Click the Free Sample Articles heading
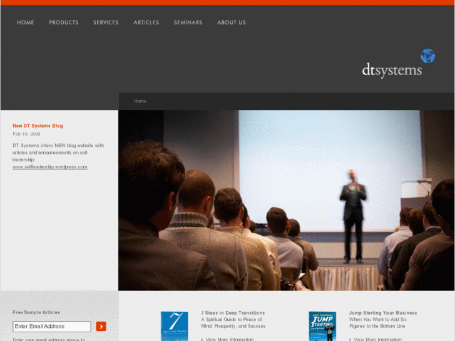This screenshot has height=341, width=455. (36, 312)
